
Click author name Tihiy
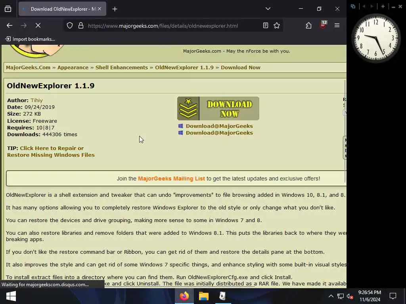36,100
